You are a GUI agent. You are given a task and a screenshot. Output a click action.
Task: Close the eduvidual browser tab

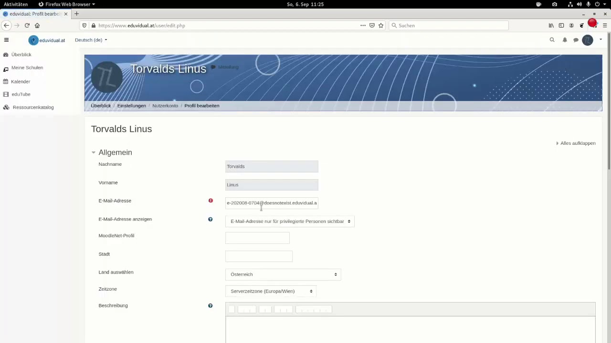click(x=66, y=14)
